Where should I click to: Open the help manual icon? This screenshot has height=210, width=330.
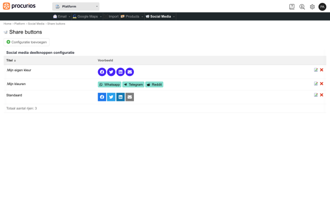pyautogui.click(x=292, y=7)
